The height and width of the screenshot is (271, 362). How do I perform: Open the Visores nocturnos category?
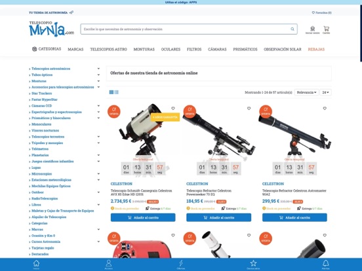tap(45, 130)
